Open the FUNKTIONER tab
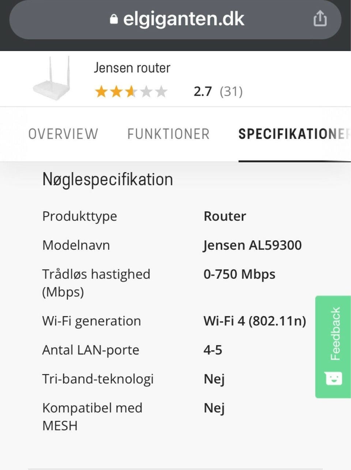The image size is (351, 470). click(168, 134)
